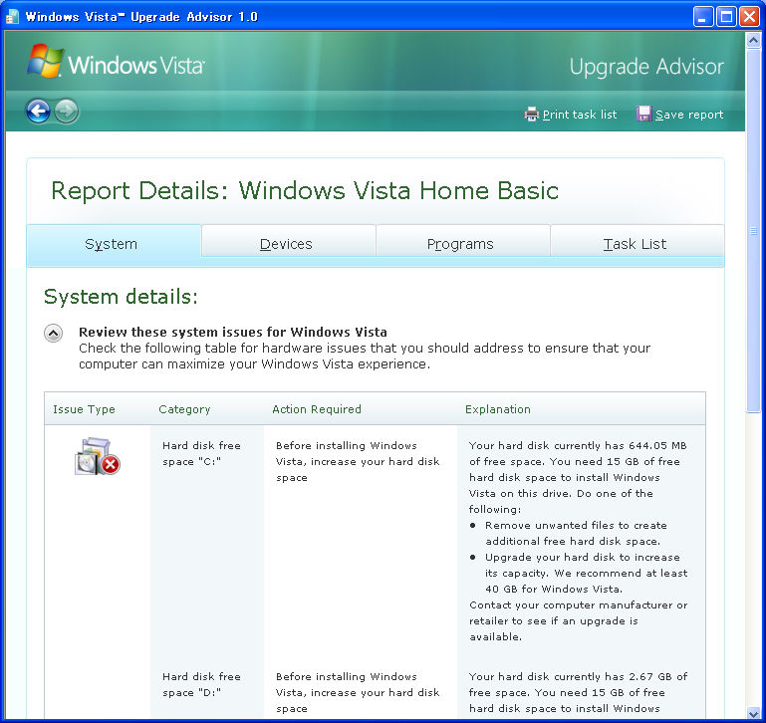Click the Category column header
The width and height of the screenshot is (766, 723).
(x=184, y=409)
